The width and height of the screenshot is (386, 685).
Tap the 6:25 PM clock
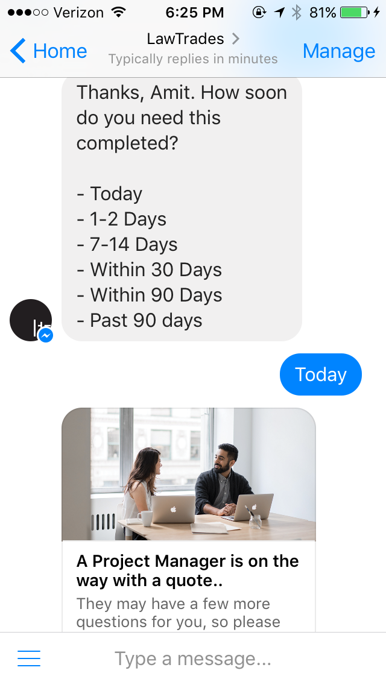point(195,13)
